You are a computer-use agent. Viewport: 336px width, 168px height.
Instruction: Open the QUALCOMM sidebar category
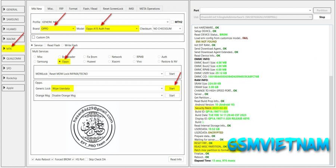13,59
